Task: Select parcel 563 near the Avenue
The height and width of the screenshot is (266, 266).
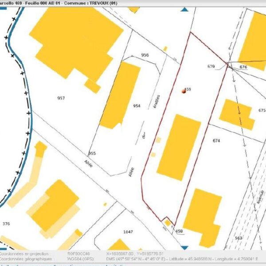Action: click(239, 238)
